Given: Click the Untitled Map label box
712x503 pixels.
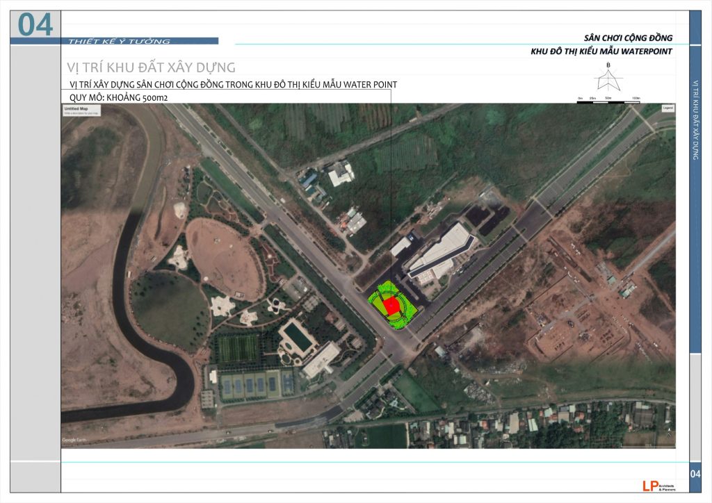Looking at the screenshot, I should coord(78,110).
